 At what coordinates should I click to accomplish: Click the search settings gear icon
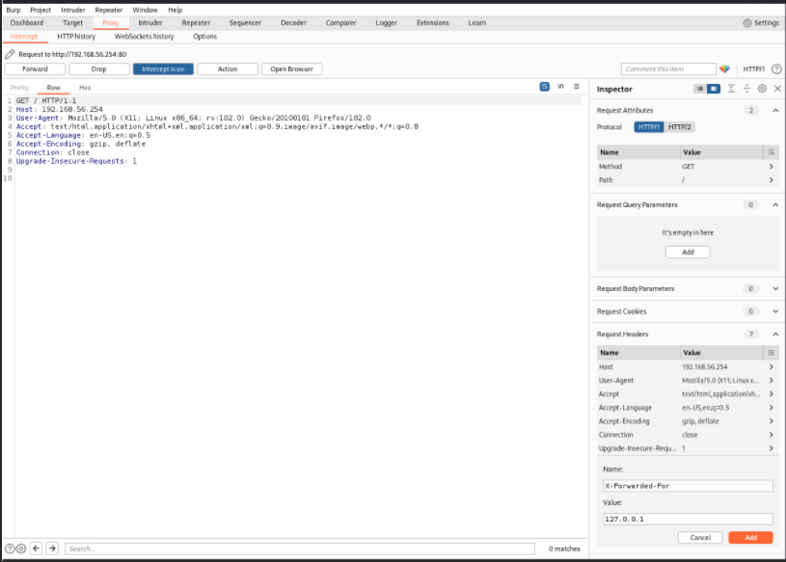[x=21, y=549]
